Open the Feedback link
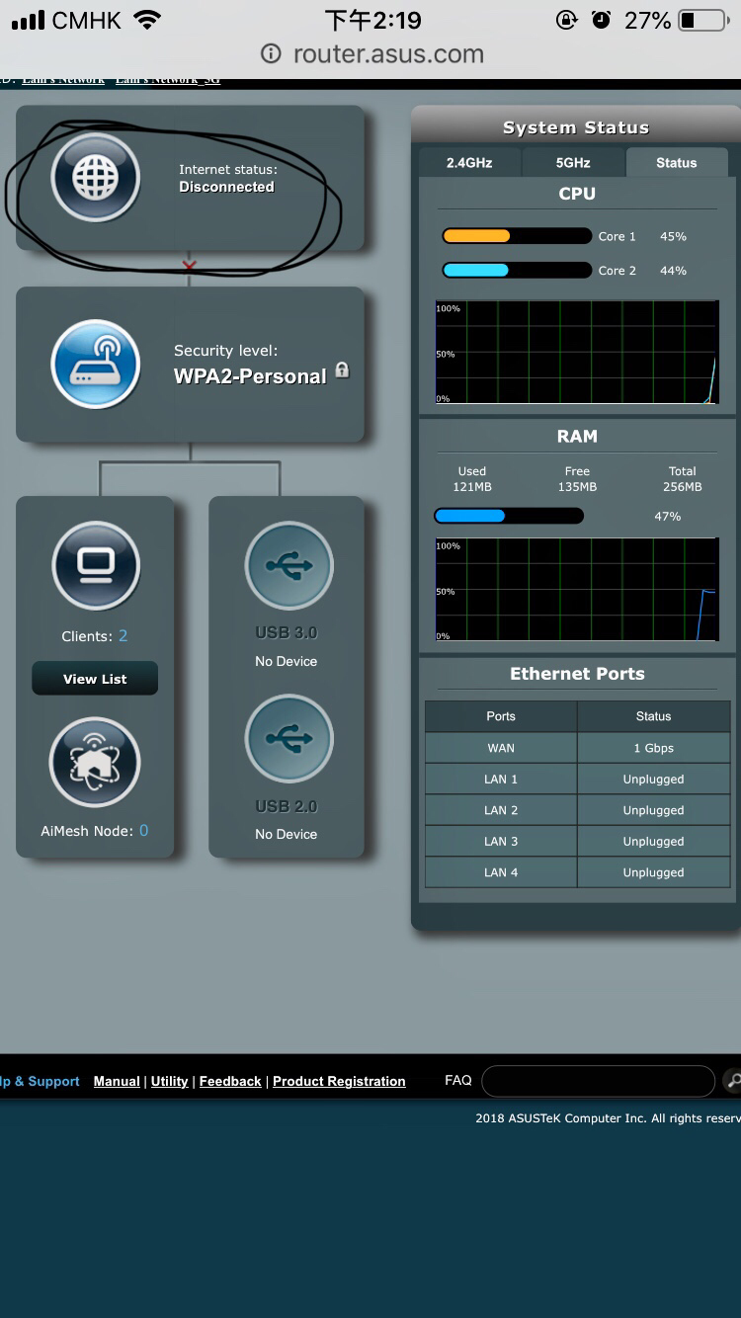Viewport: 741px width, 1318px height. [x=230, y=1082]
